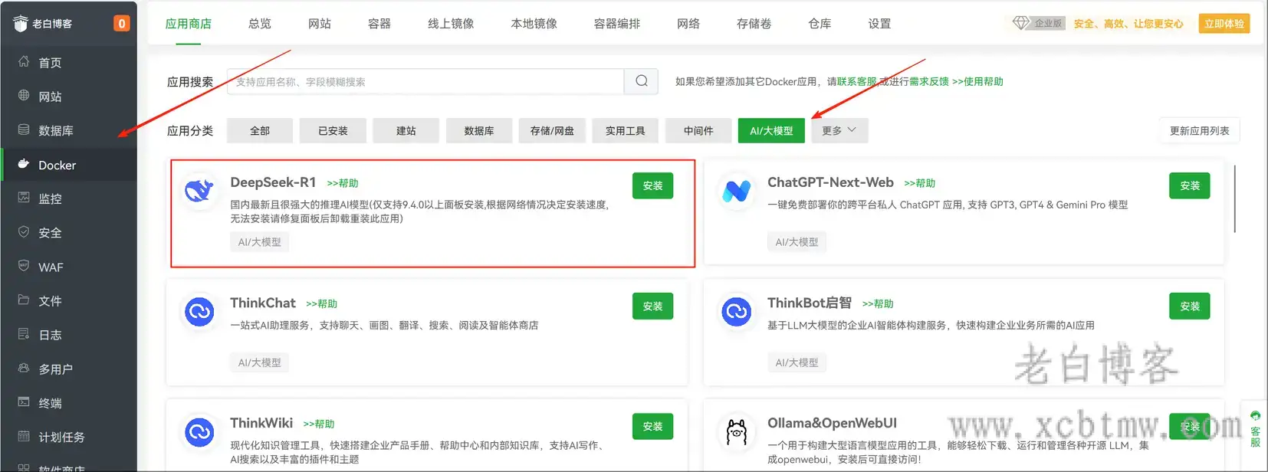Screen dimensions: 1268x472
Task: Open the >>帮助 link for DeepSeek-R1
Action: coord(343,183)
